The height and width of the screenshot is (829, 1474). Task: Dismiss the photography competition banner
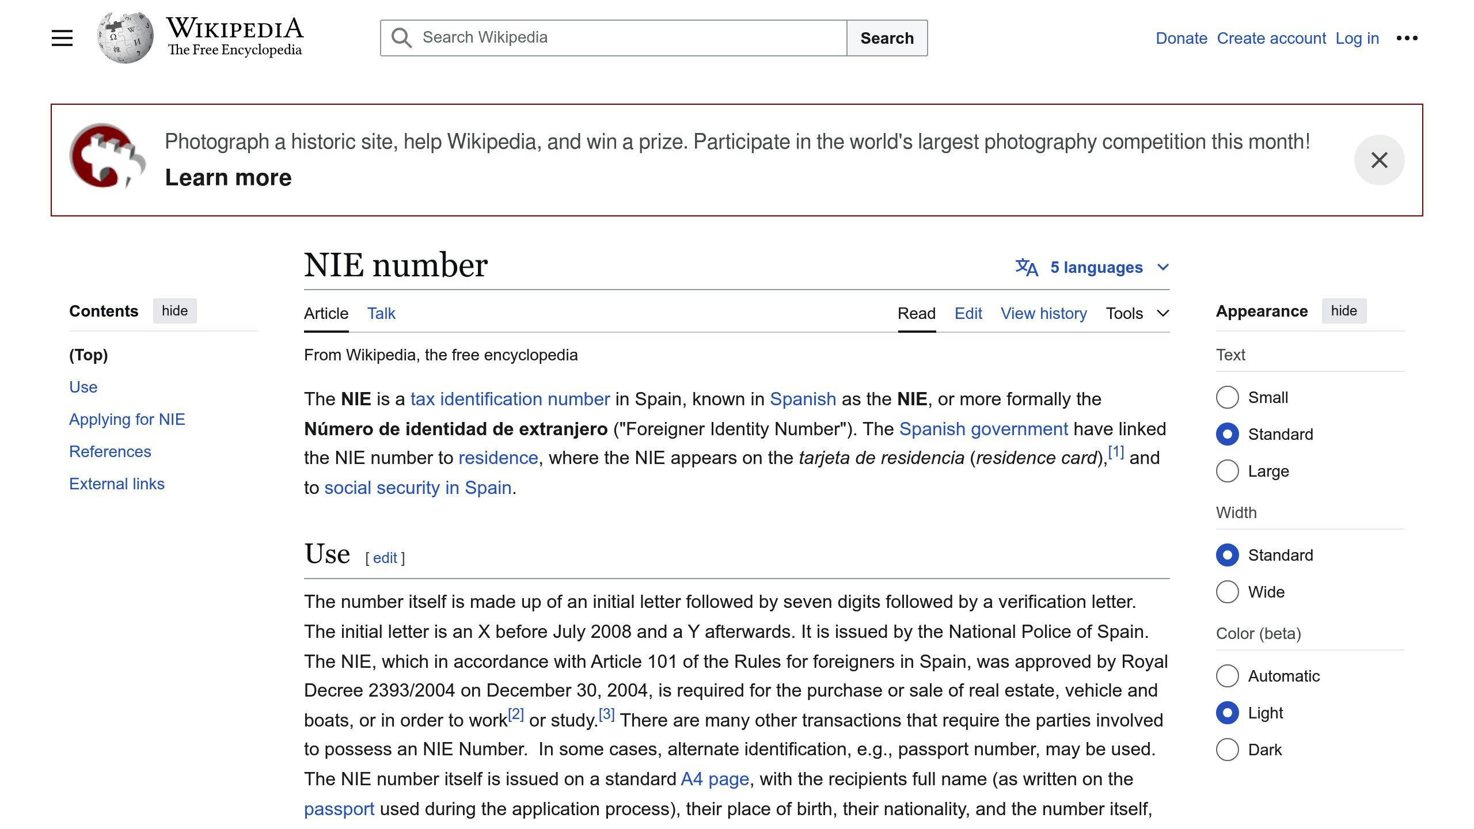pyautogui.click(x=1379, y=160)
